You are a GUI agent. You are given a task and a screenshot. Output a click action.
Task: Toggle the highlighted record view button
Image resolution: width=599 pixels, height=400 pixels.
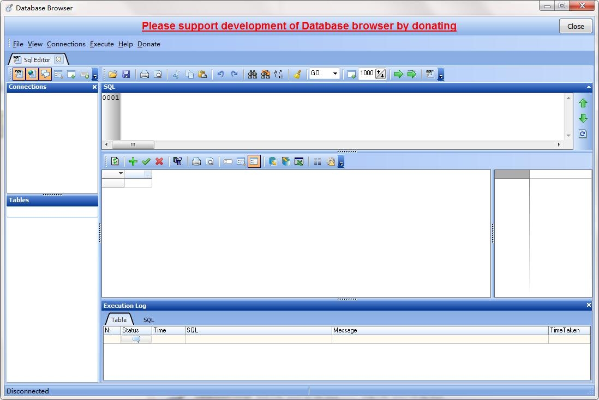click(x=254, y=161)
